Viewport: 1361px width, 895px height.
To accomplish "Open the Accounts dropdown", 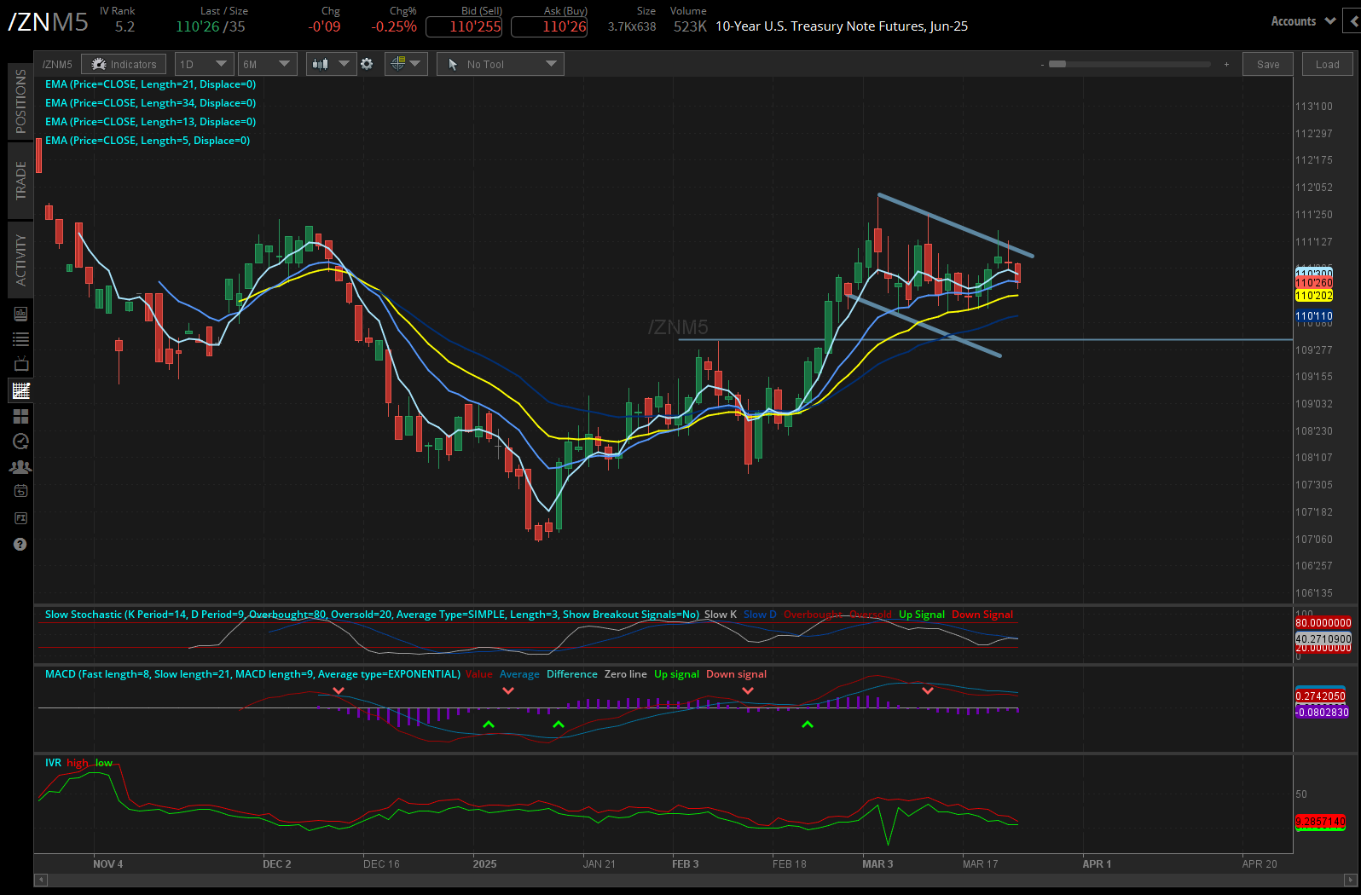I will 1303,21.
